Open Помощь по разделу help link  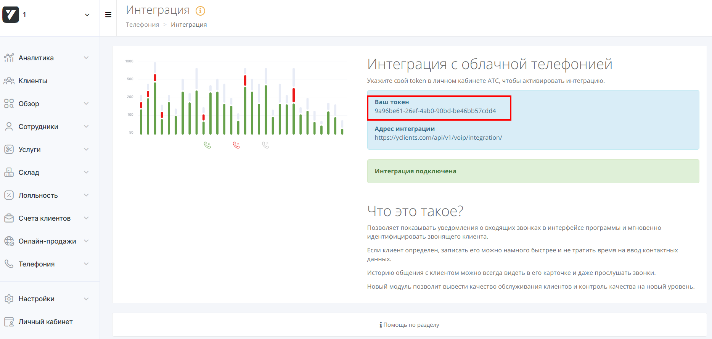tap(409, 325)
